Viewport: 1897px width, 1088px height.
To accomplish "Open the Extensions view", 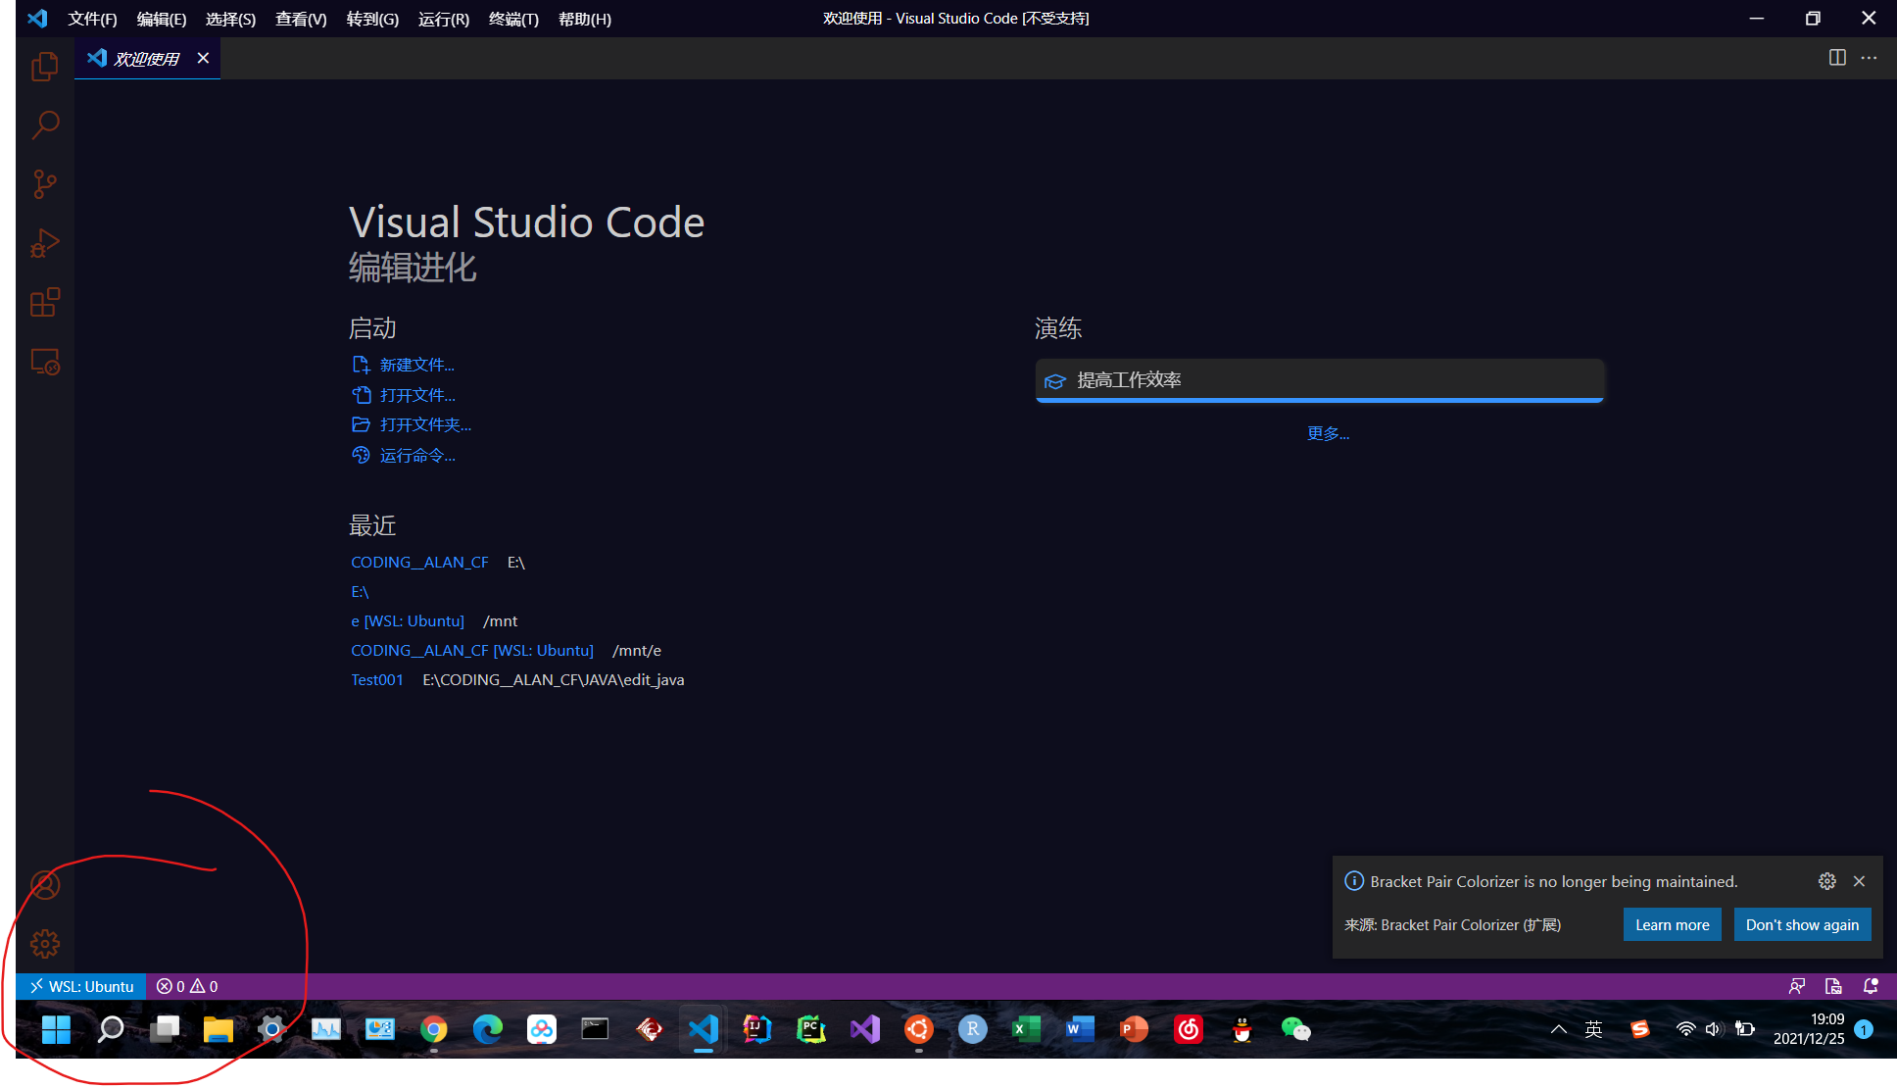I will coord(45,302).
